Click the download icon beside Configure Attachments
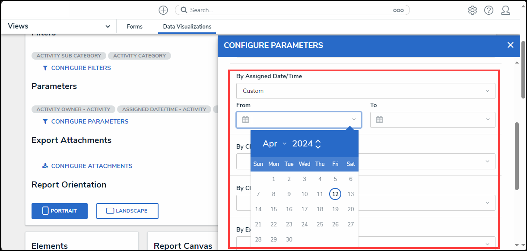Image resolution: width=527 pixels, height=251 pixels. point(45,166)
